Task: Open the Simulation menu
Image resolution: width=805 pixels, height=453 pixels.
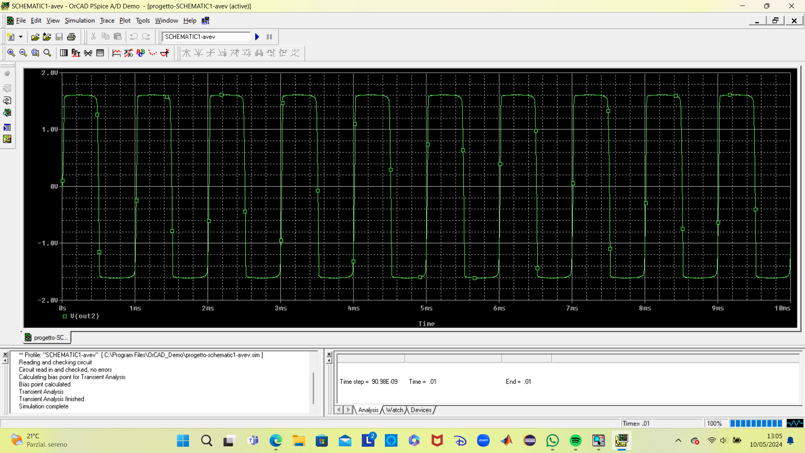Action: coord(80,21)
